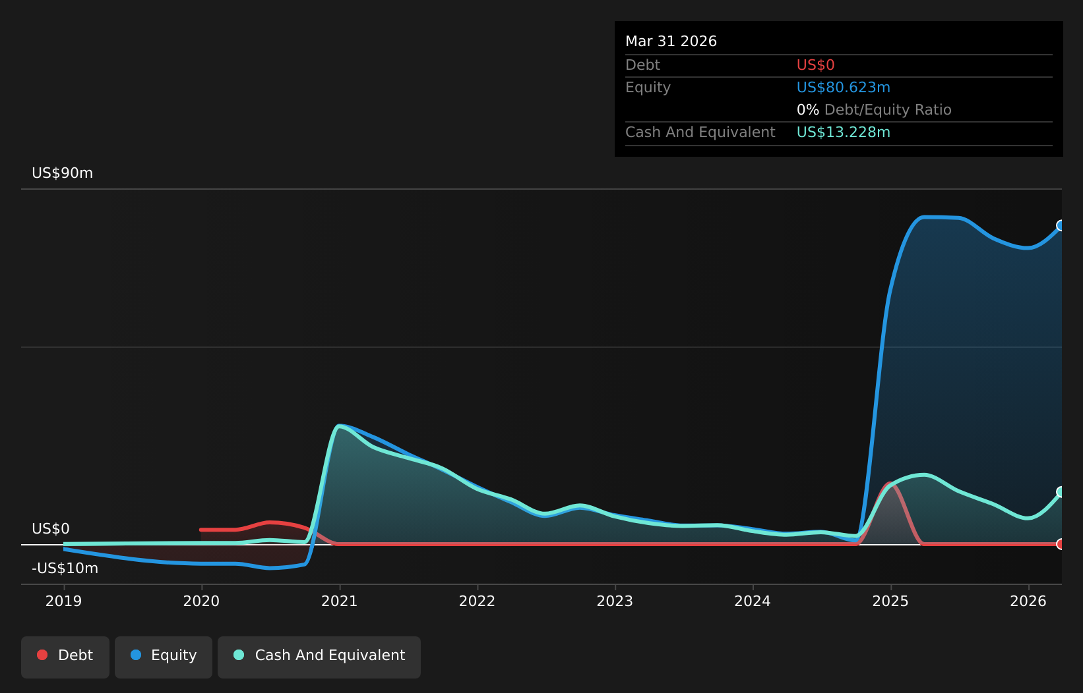
Task: Click the US$0 y-axis label
Action: (x=51, y=529)
